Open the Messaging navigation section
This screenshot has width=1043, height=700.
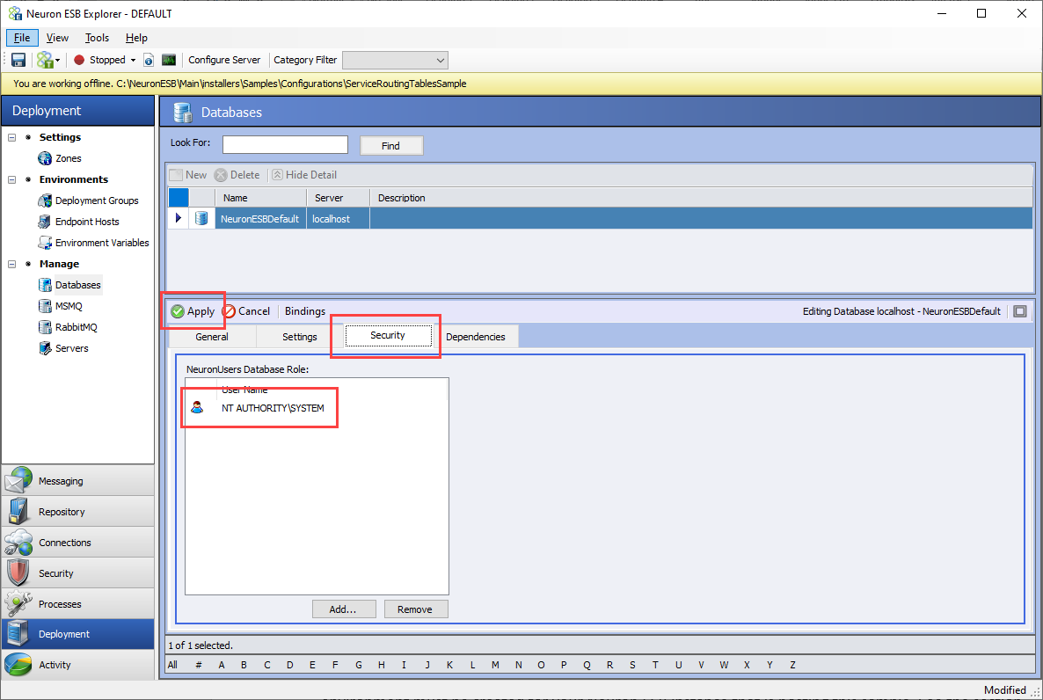click(x=77, y=480)
